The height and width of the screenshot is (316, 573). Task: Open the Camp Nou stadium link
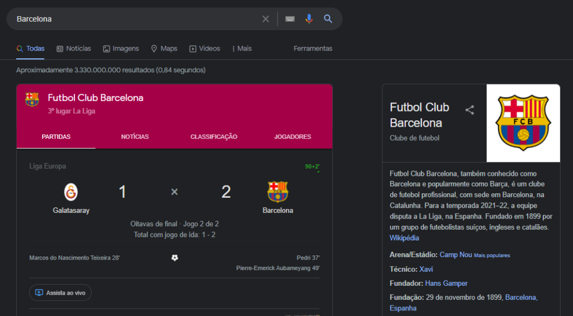pyautogui.click(x=455, y=254)
